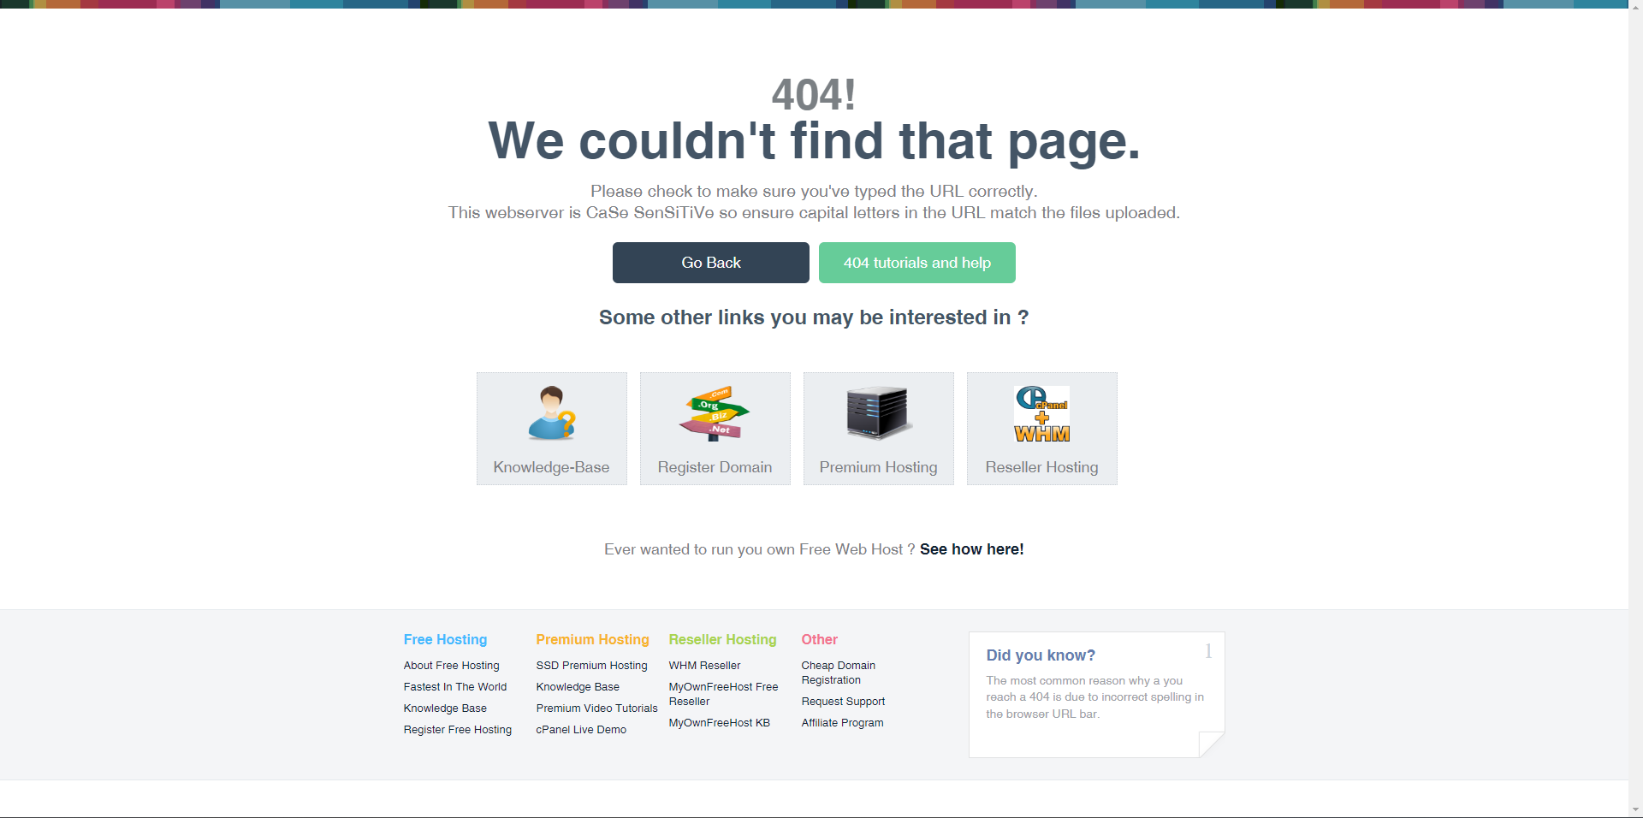Open About Free Hosting footer link
Viewport: 1643px width, 818px height.
(x=452, y=666)
